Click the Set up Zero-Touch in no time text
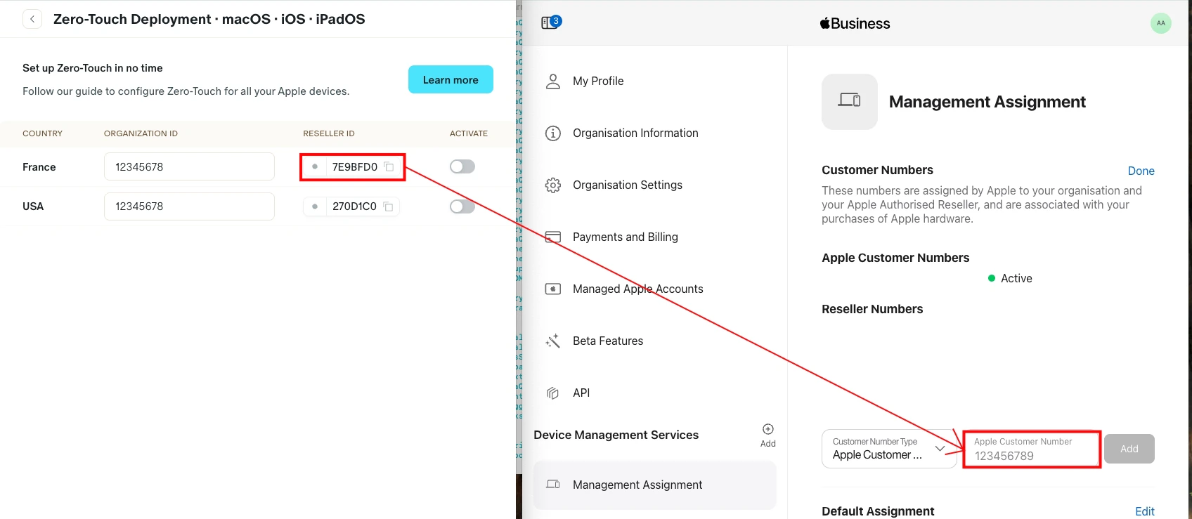The width and height of the screenshot is (1192, 519). pos(93,68)
